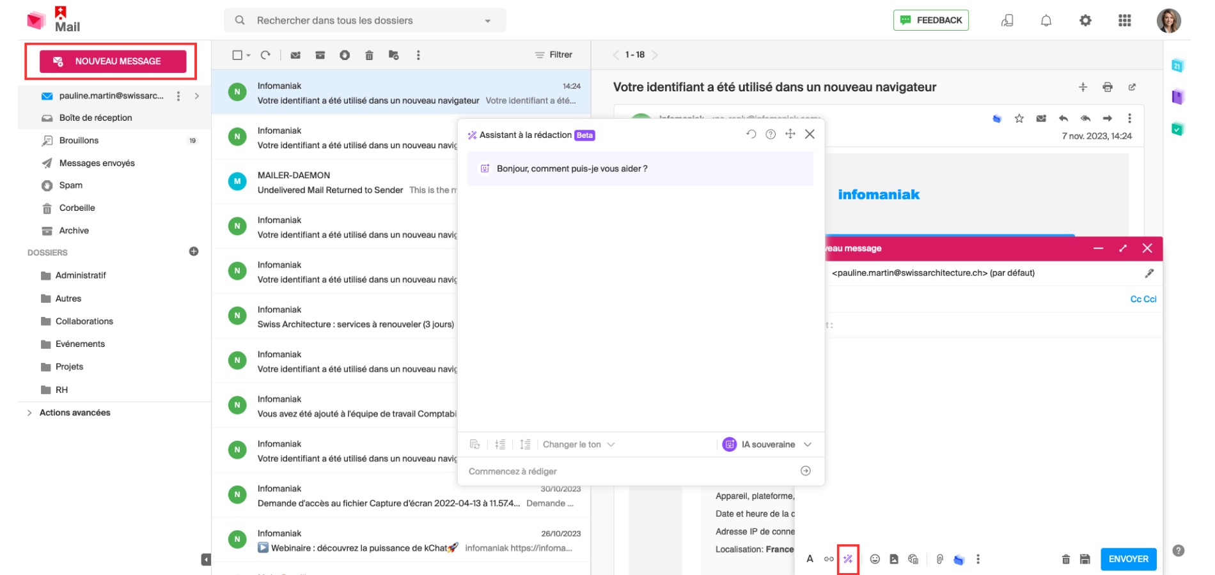
Task: Refresh the mail list
Action: coord(265,55)
